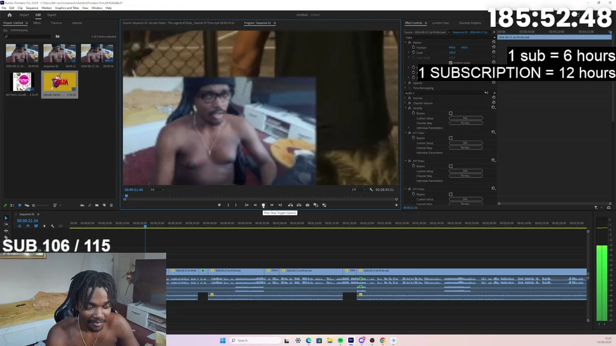The height and width of the screenshot is (346, 616).
Task: Switch Project panel to list view
Action: (x=13, y=206)
